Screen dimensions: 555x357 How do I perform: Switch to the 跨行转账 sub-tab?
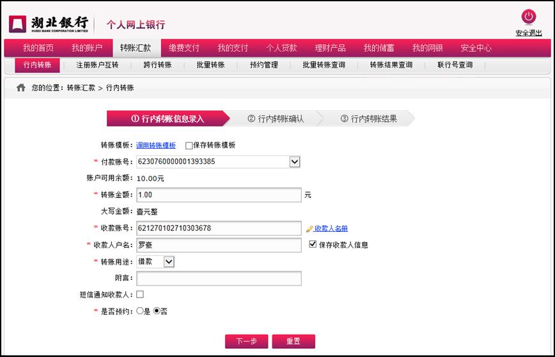[157, 65]
